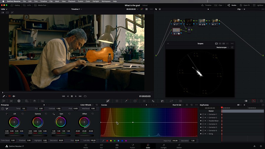This screenshot has width=265, height=149.
Task: Open the Camera Raw palette
Action: [x=3, y=101]
